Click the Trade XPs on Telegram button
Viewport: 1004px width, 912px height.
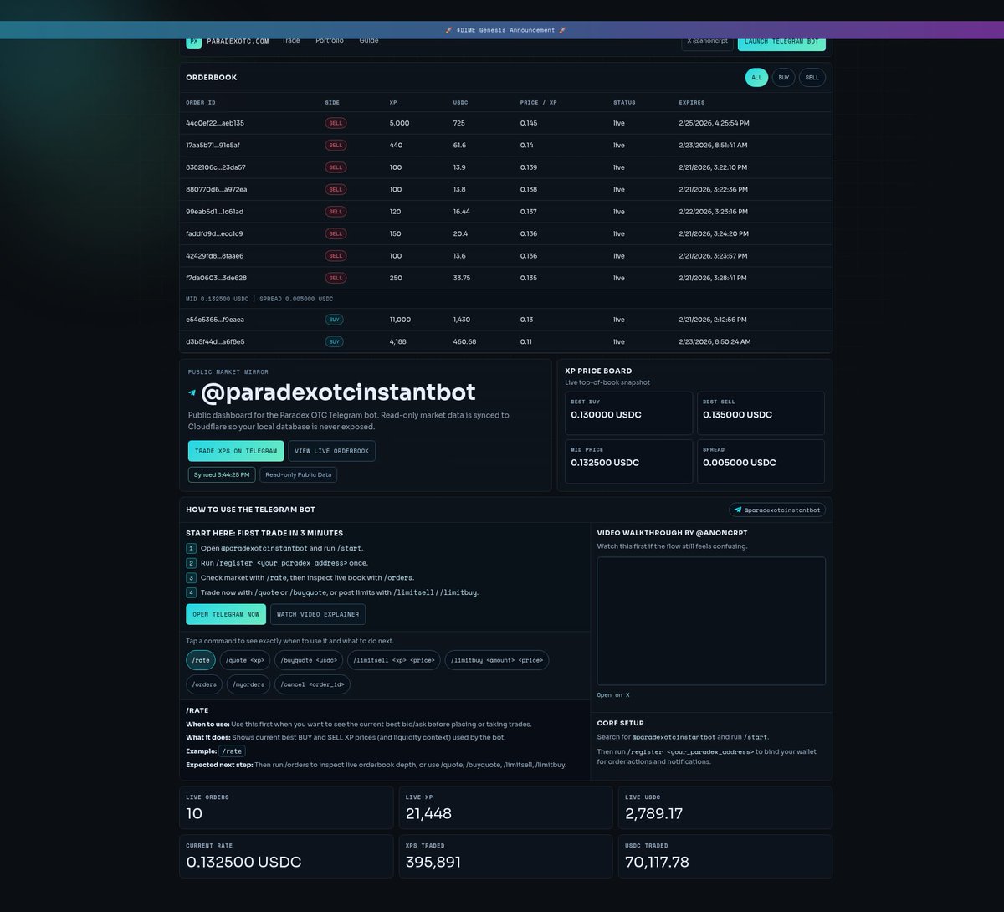click(x=236, y=451)
